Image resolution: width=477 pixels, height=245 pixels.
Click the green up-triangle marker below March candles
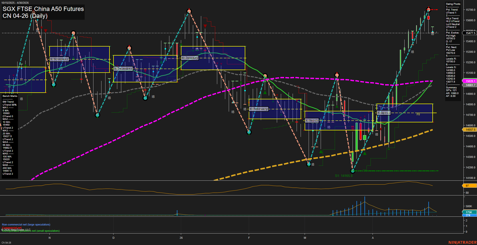(321, 151)
